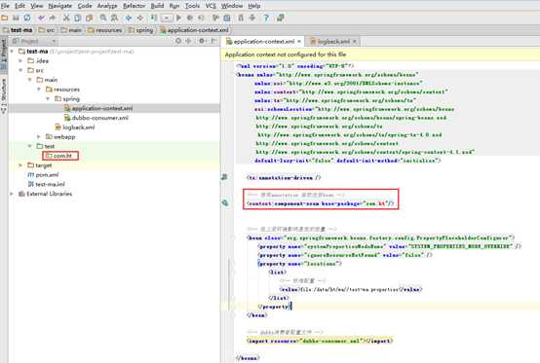Close the application-context.xml editor tab
The width and height of the screenshot is (540, 363).
click(299, 42)
